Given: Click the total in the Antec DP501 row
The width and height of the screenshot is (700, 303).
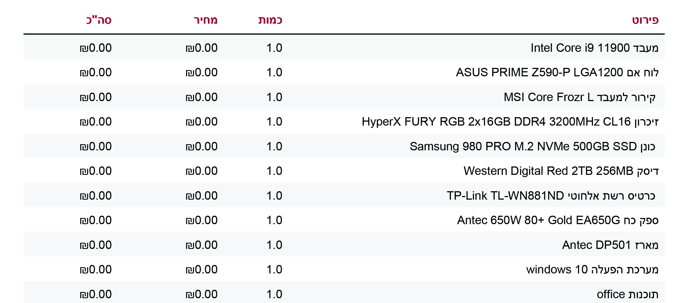Looking at the screenshot, I should click(96, 245).
